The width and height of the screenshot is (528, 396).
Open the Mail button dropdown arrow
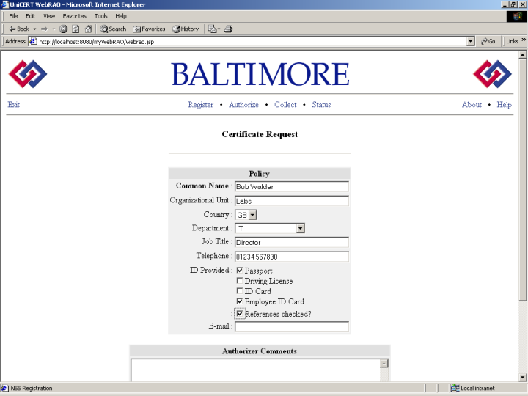click(x=219, y=29)
